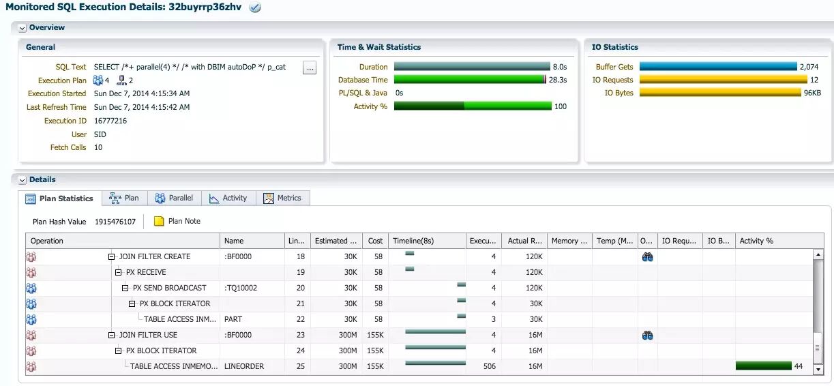Click Execution ID value 16777216
Image resolution: width=834 pixels, height=386 pixels.
[110, 121]
